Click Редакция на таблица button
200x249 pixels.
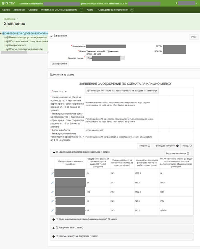(x=177, y=153)
